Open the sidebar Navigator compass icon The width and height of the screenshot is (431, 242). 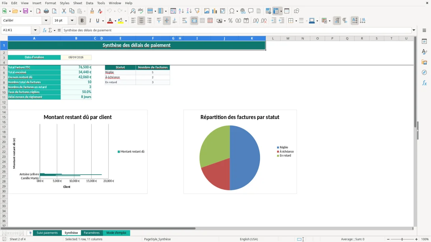[x=424, y=72]
